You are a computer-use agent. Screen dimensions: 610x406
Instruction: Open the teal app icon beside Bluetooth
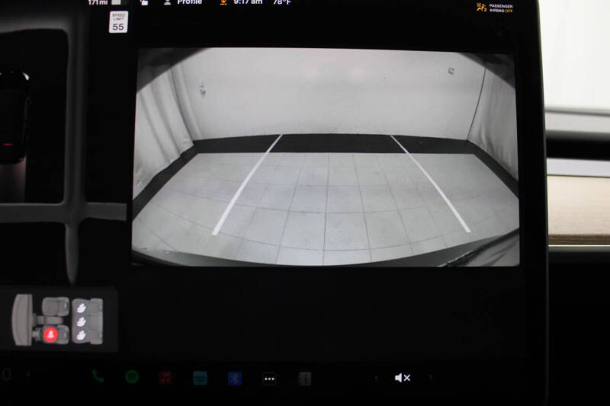pyautogui.click(x=200, y=378)
